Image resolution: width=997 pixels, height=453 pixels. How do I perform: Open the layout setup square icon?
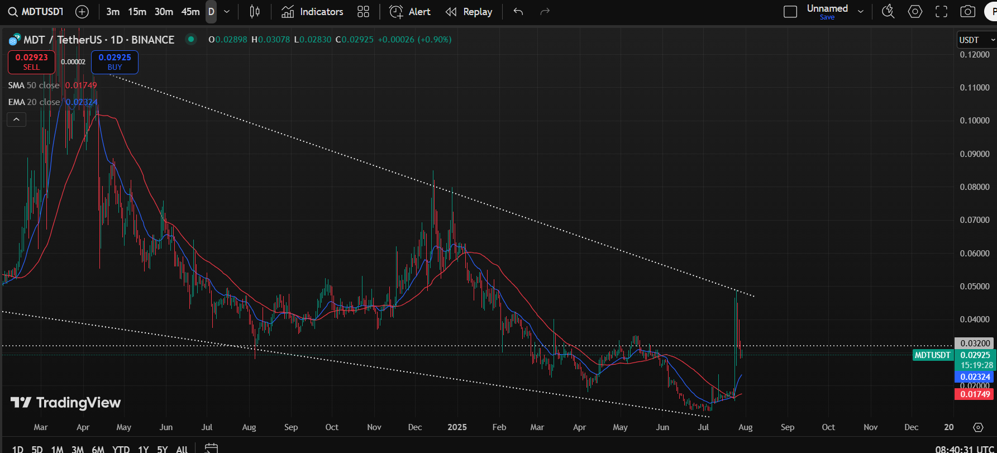pos(790,12)
